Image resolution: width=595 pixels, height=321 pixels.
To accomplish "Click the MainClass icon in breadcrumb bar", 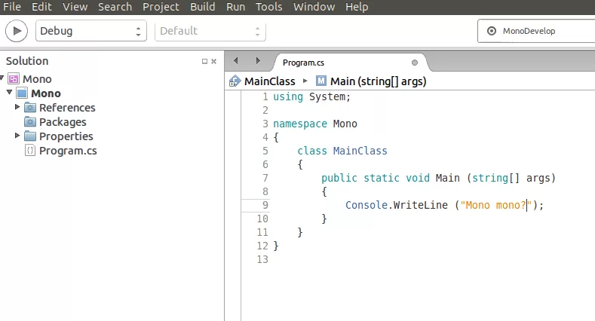I will tap(234, 81).
